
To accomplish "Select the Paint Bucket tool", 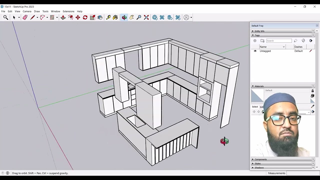I will point(115,17).
